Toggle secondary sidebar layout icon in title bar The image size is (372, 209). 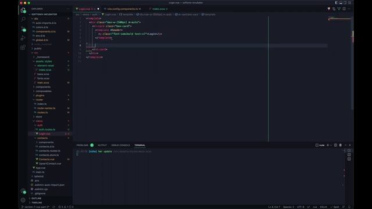[x=345, y=2]
